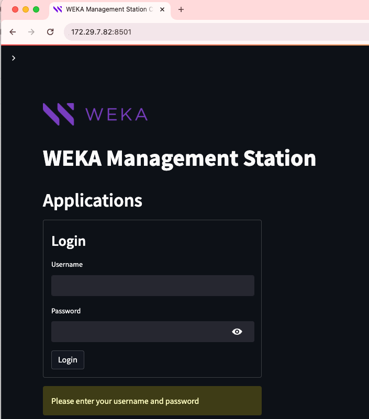Screen dimensions: 369x419
Task: Click the purple WEKA logo mark
Action: pyautogui.click(x=58, y=114)
